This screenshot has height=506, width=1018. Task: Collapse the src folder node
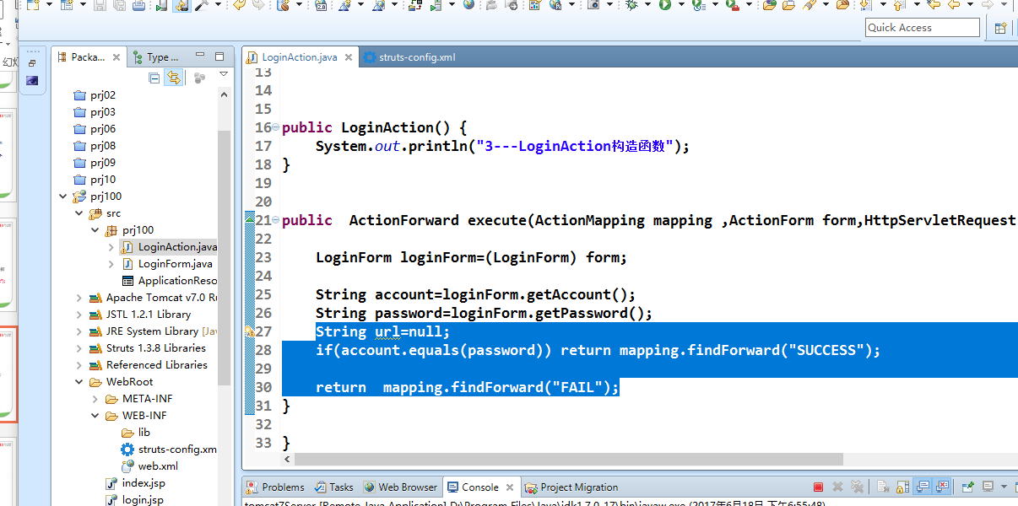pyautogui.click(x=79, y=213)
